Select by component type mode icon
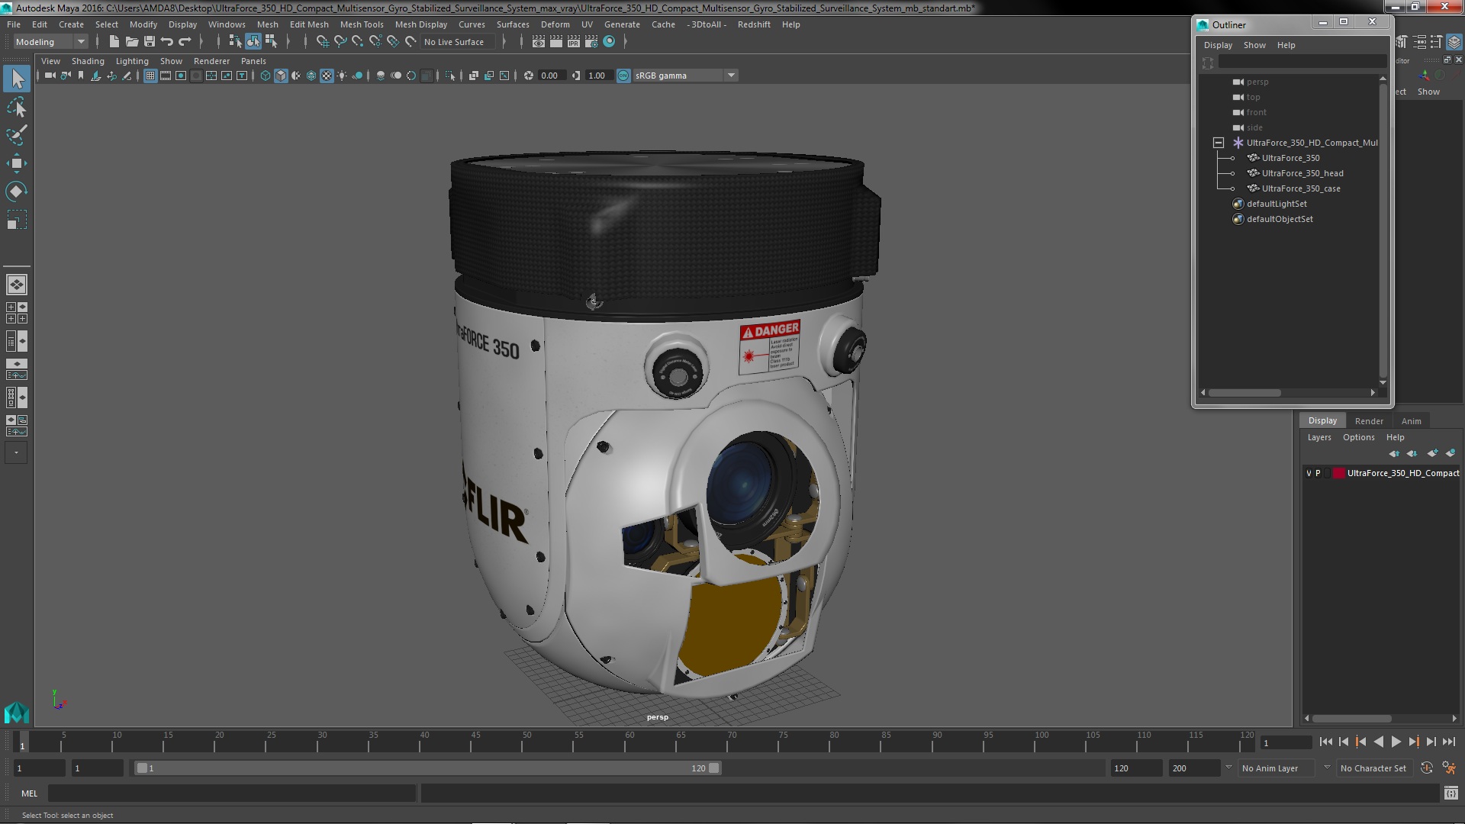1465x824 pixels. click(270, 42)
